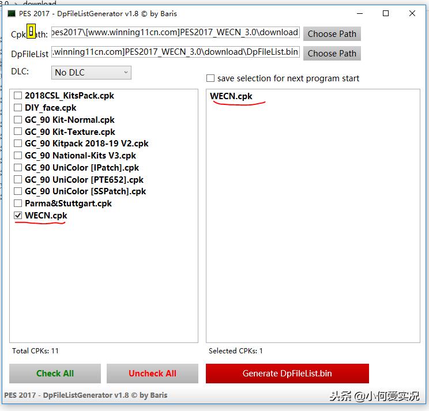Click Choose Path for Cpk Path
The width and height of the screenshot is (429, 411).
pyautogui.click(x=332, y=33)
